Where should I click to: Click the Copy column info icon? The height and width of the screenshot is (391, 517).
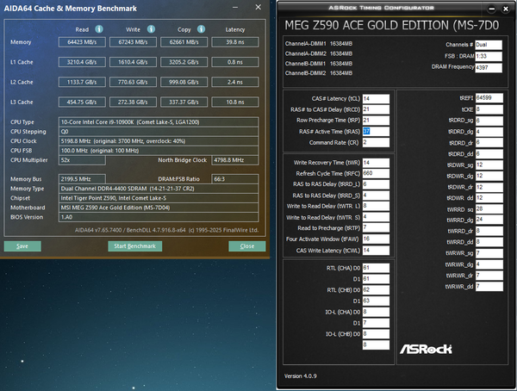pos(201,29)
